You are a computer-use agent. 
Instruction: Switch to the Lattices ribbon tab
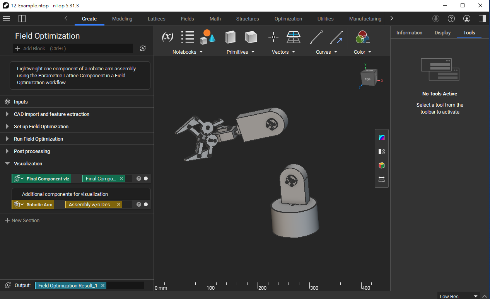[x=156, y=19]
